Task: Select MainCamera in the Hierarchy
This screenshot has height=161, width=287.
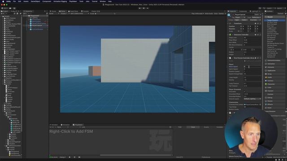Action: tap(36, 21)
